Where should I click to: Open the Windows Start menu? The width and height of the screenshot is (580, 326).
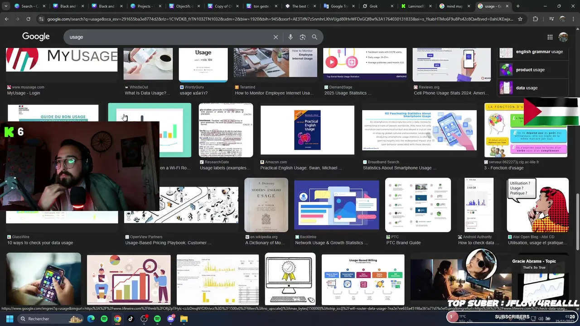pyautogui.click(x=10, y=319)
